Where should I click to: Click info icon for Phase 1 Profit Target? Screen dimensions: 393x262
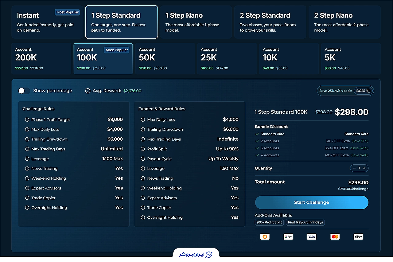pos(27,120)
